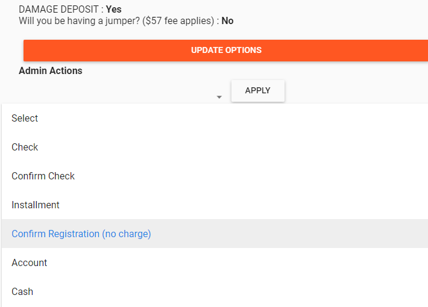Screen dimensions: 428x307
Task: Select Check from the dropdown list
Action: (x=215, y=147)
